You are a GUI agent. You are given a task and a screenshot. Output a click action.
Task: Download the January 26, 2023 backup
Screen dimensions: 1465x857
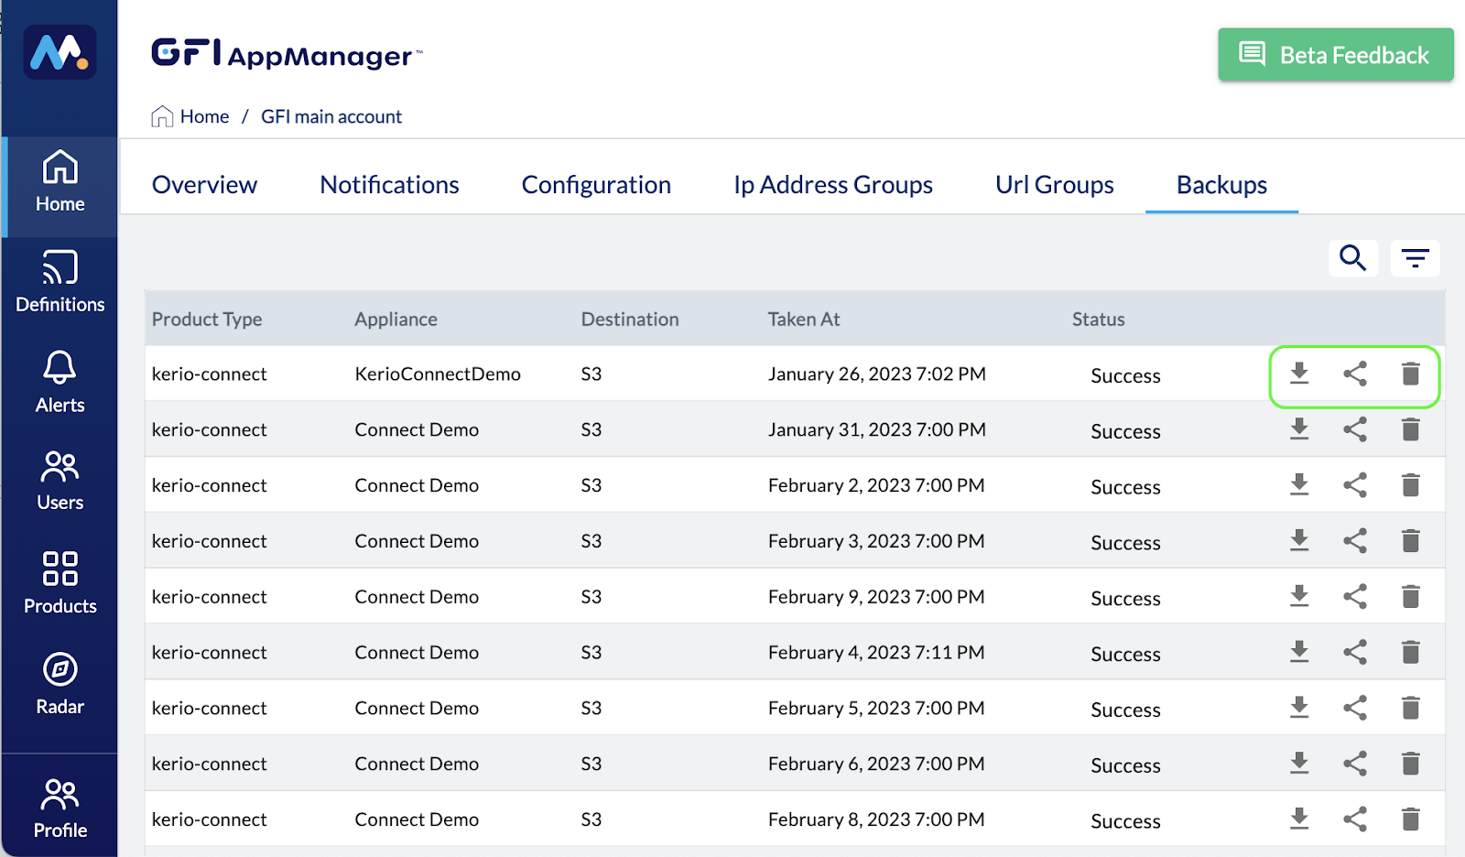pos(1299,374)
